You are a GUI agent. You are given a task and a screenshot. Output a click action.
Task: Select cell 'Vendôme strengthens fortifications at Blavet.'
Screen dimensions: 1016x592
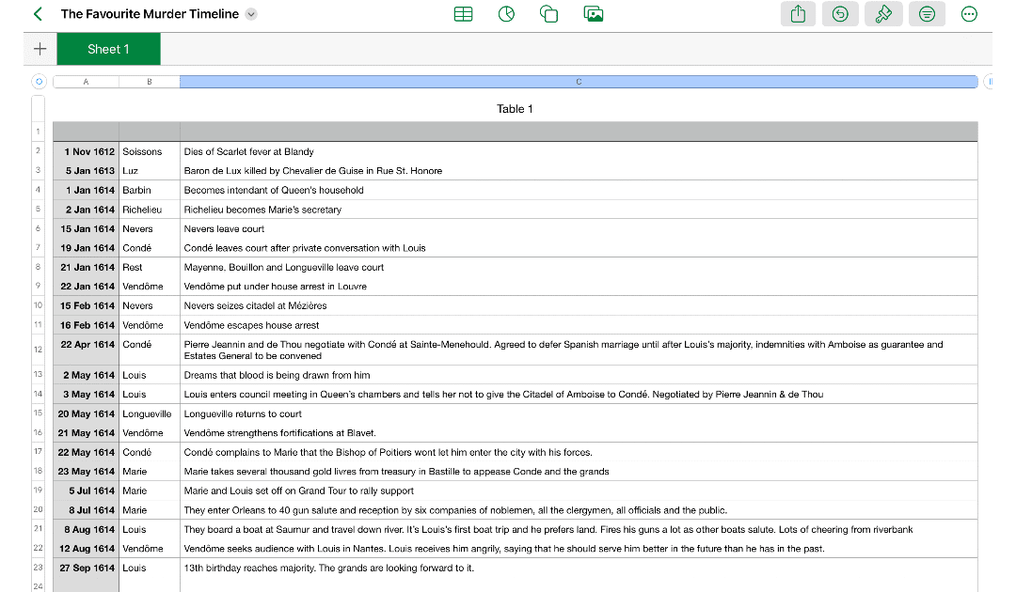[579, 433]
